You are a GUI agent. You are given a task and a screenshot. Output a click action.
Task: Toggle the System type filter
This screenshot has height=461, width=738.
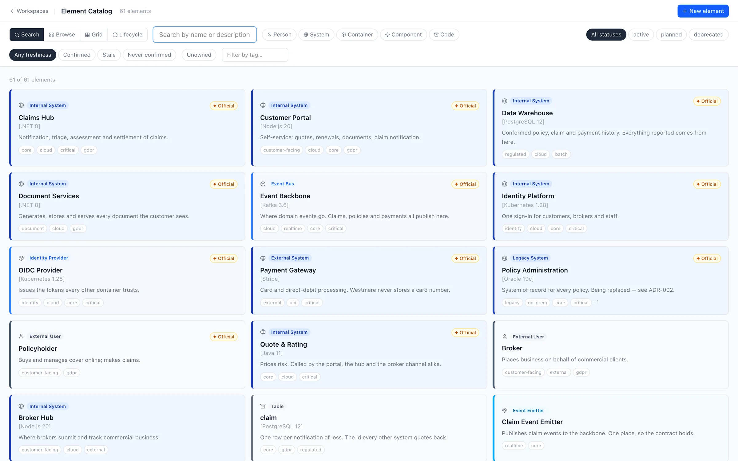(x=316, y=34)
